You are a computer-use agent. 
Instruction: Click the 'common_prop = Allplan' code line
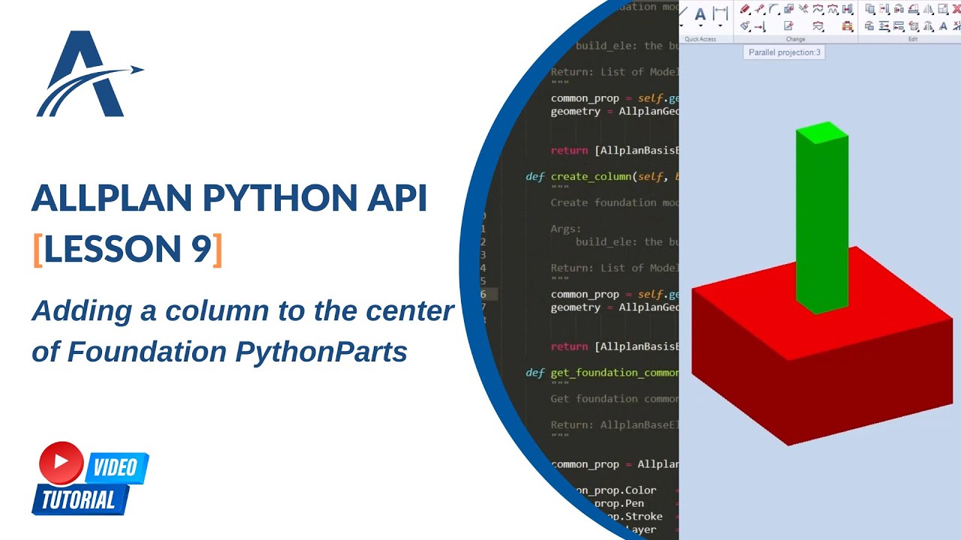614,464
